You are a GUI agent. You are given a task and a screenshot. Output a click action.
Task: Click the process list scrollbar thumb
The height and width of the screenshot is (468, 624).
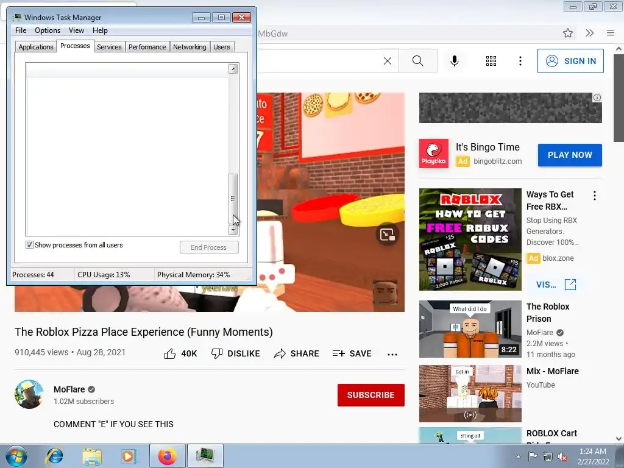click(x=233, y=199)
